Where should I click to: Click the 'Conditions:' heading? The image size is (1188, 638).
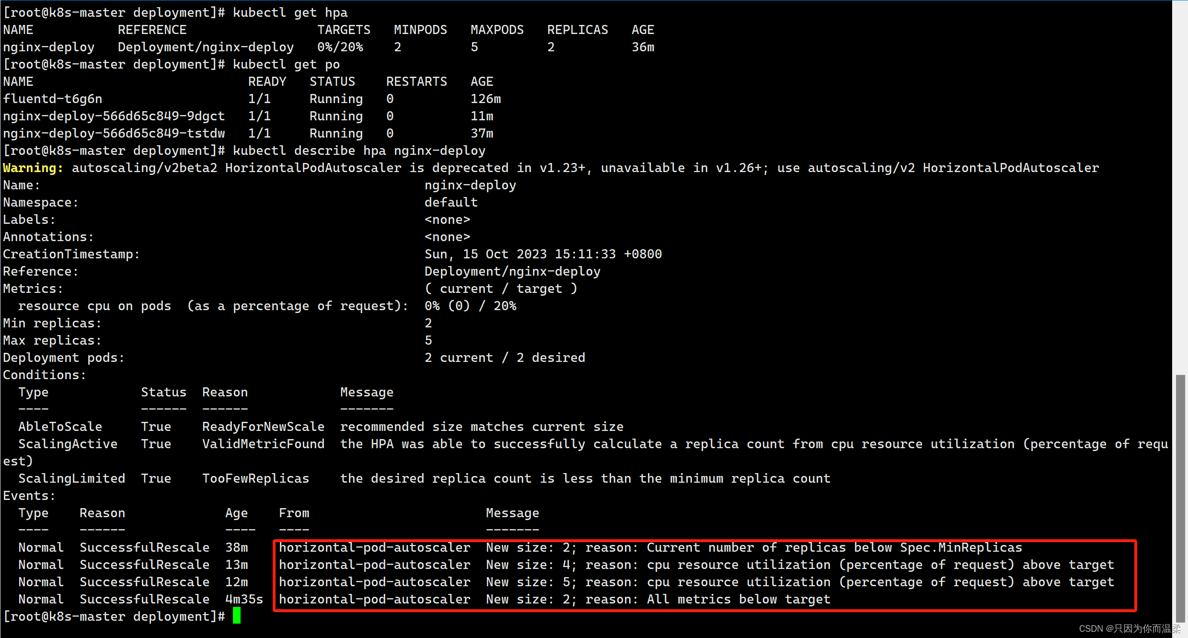(x=45, y=375)
